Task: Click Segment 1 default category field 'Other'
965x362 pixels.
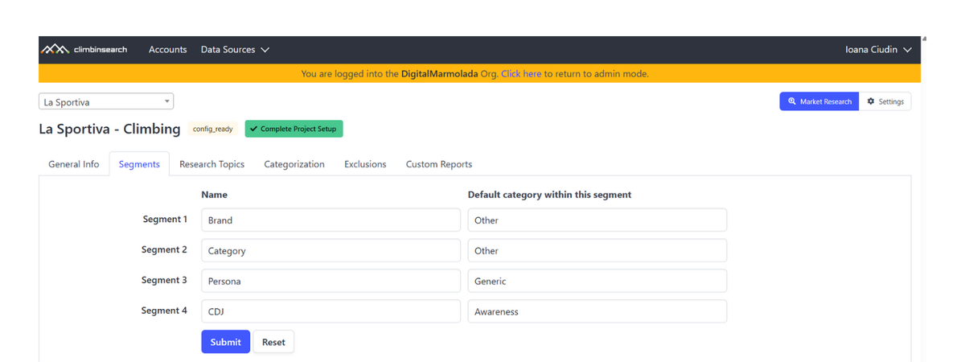Action: pos(597,220)
